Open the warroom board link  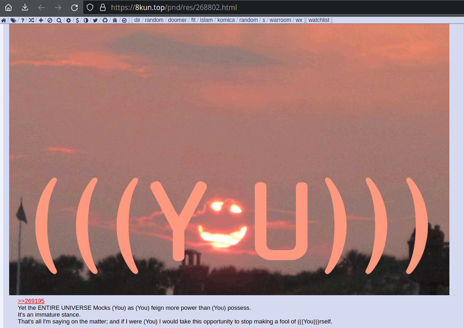[x=280, y=20]
